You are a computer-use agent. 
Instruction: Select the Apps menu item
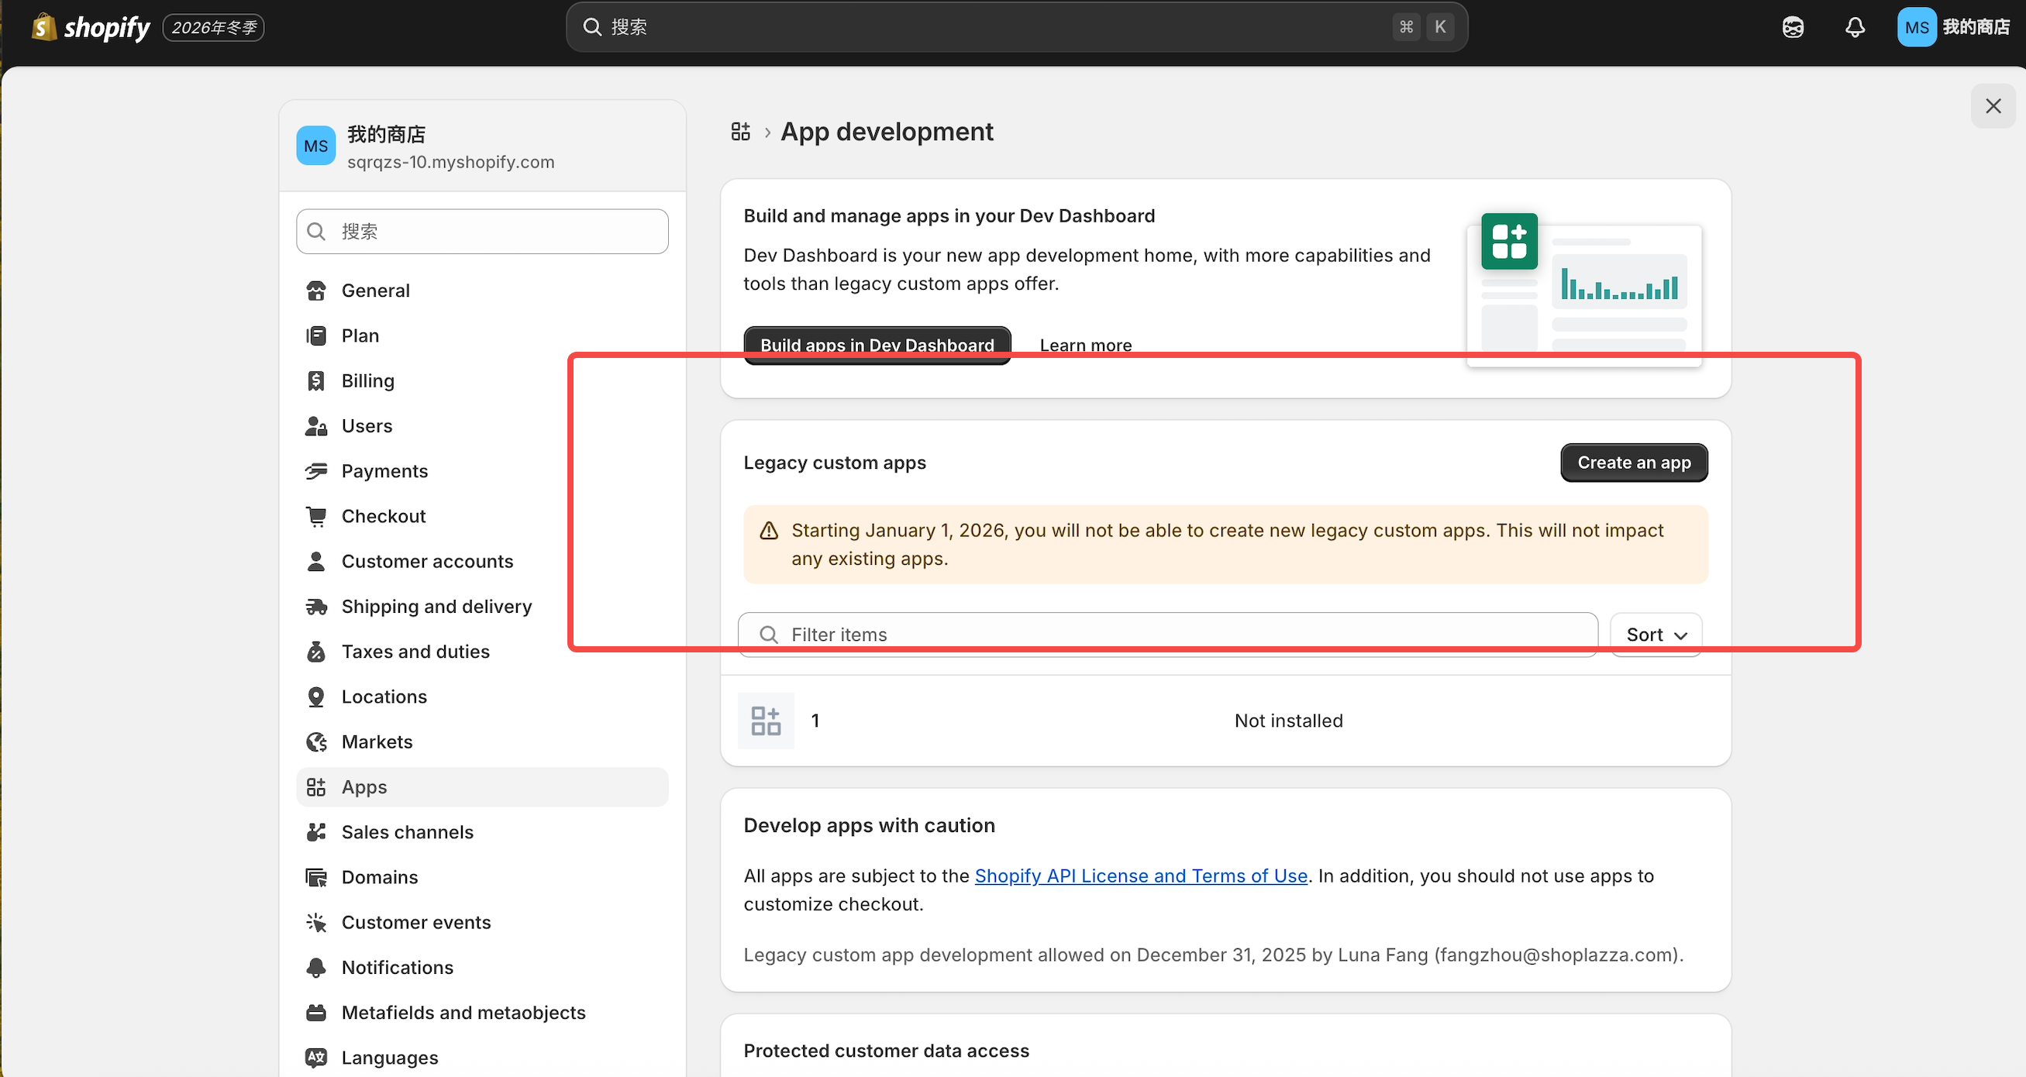point(364,787)
